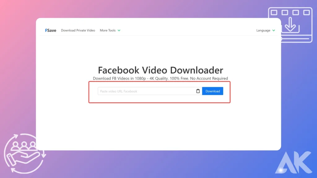This screenshot has width=317, height=178.
Task: Click the Facebook Video Downloader heading
Action: coord(161,70)
